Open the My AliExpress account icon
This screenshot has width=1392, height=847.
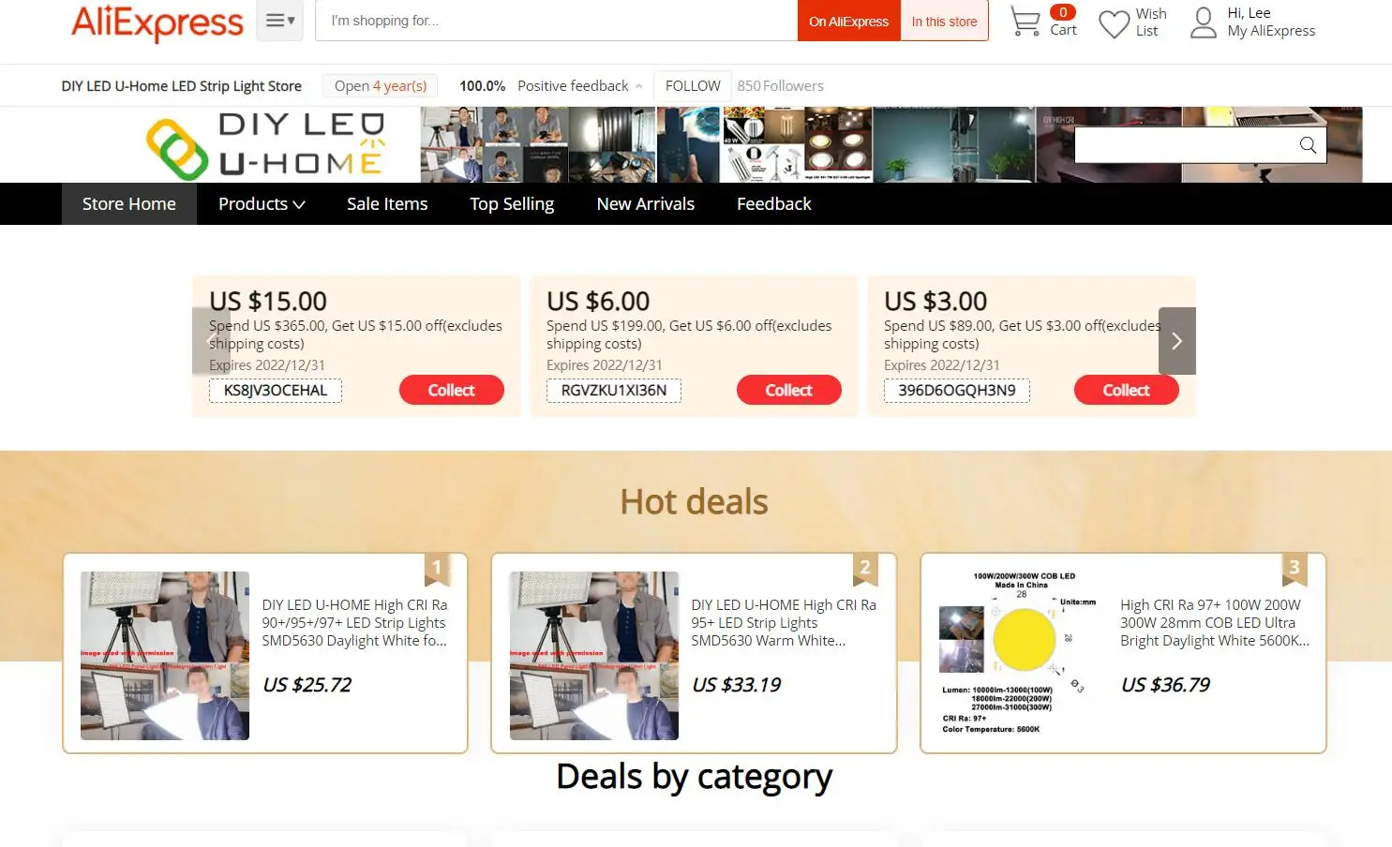coord(1204,22)
